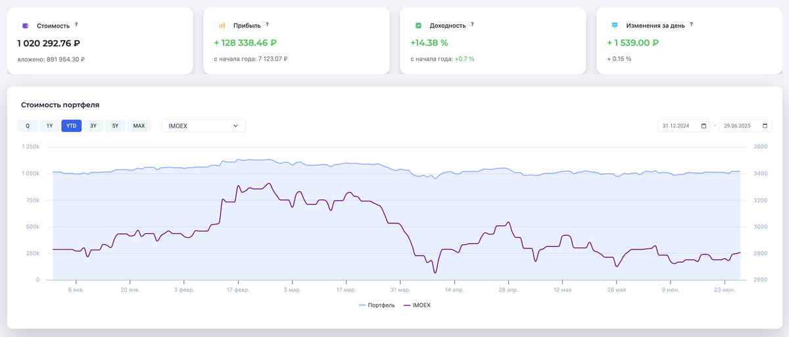The image size is (789, 337).
Task: Toggle Портфель series in chart legend
Action: point(377,305)
